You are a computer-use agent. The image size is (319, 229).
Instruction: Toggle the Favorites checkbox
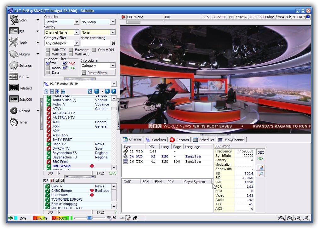pyautogui.click(x=71, y=50)
